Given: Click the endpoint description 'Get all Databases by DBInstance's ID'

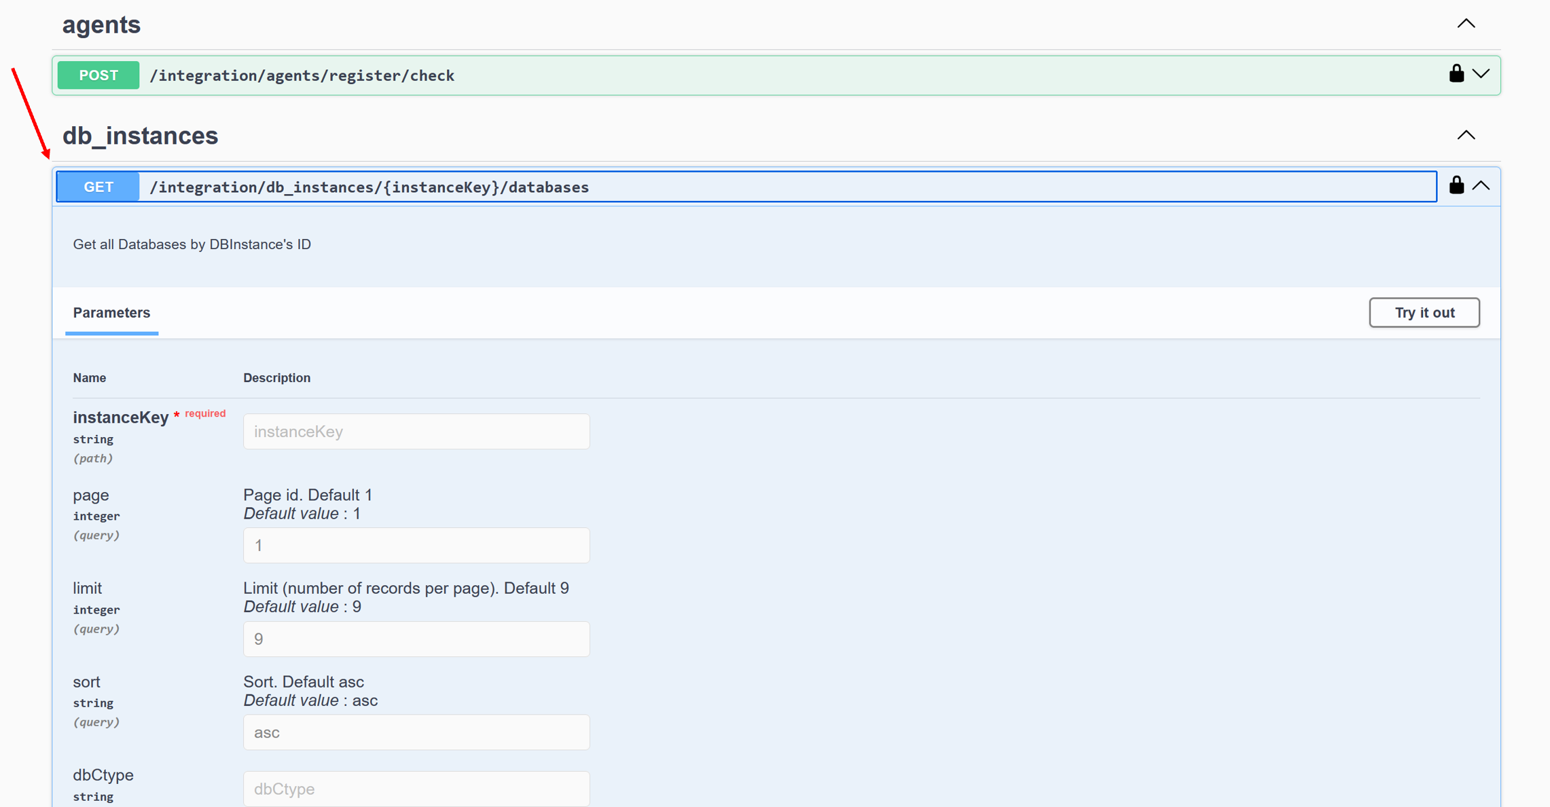Looking at the screenshot, I should pos(192,244).
